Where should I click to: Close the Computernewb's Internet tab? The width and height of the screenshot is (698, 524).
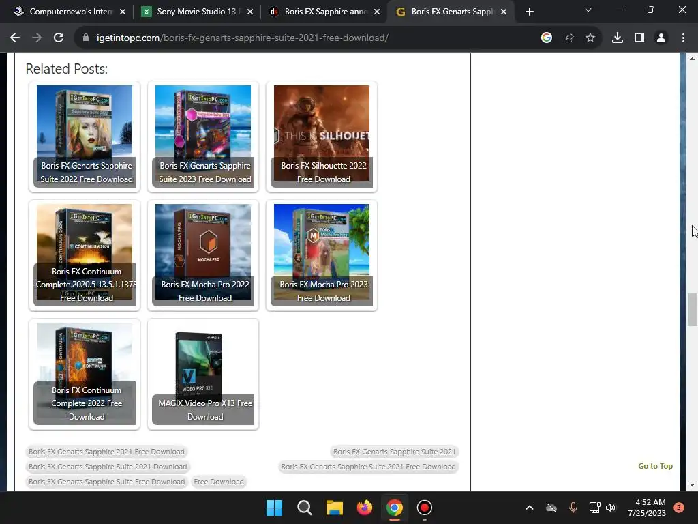pyautogui.click(x=123, y=12)
